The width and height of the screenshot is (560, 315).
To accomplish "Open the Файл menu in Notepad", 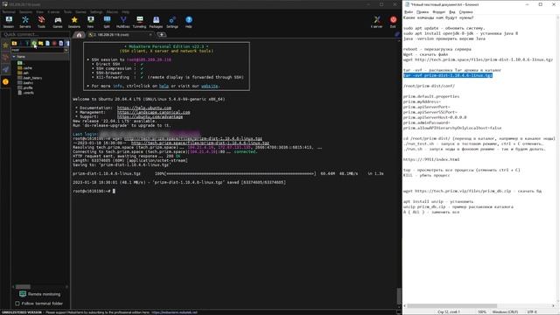I will [x=409, y=12].
